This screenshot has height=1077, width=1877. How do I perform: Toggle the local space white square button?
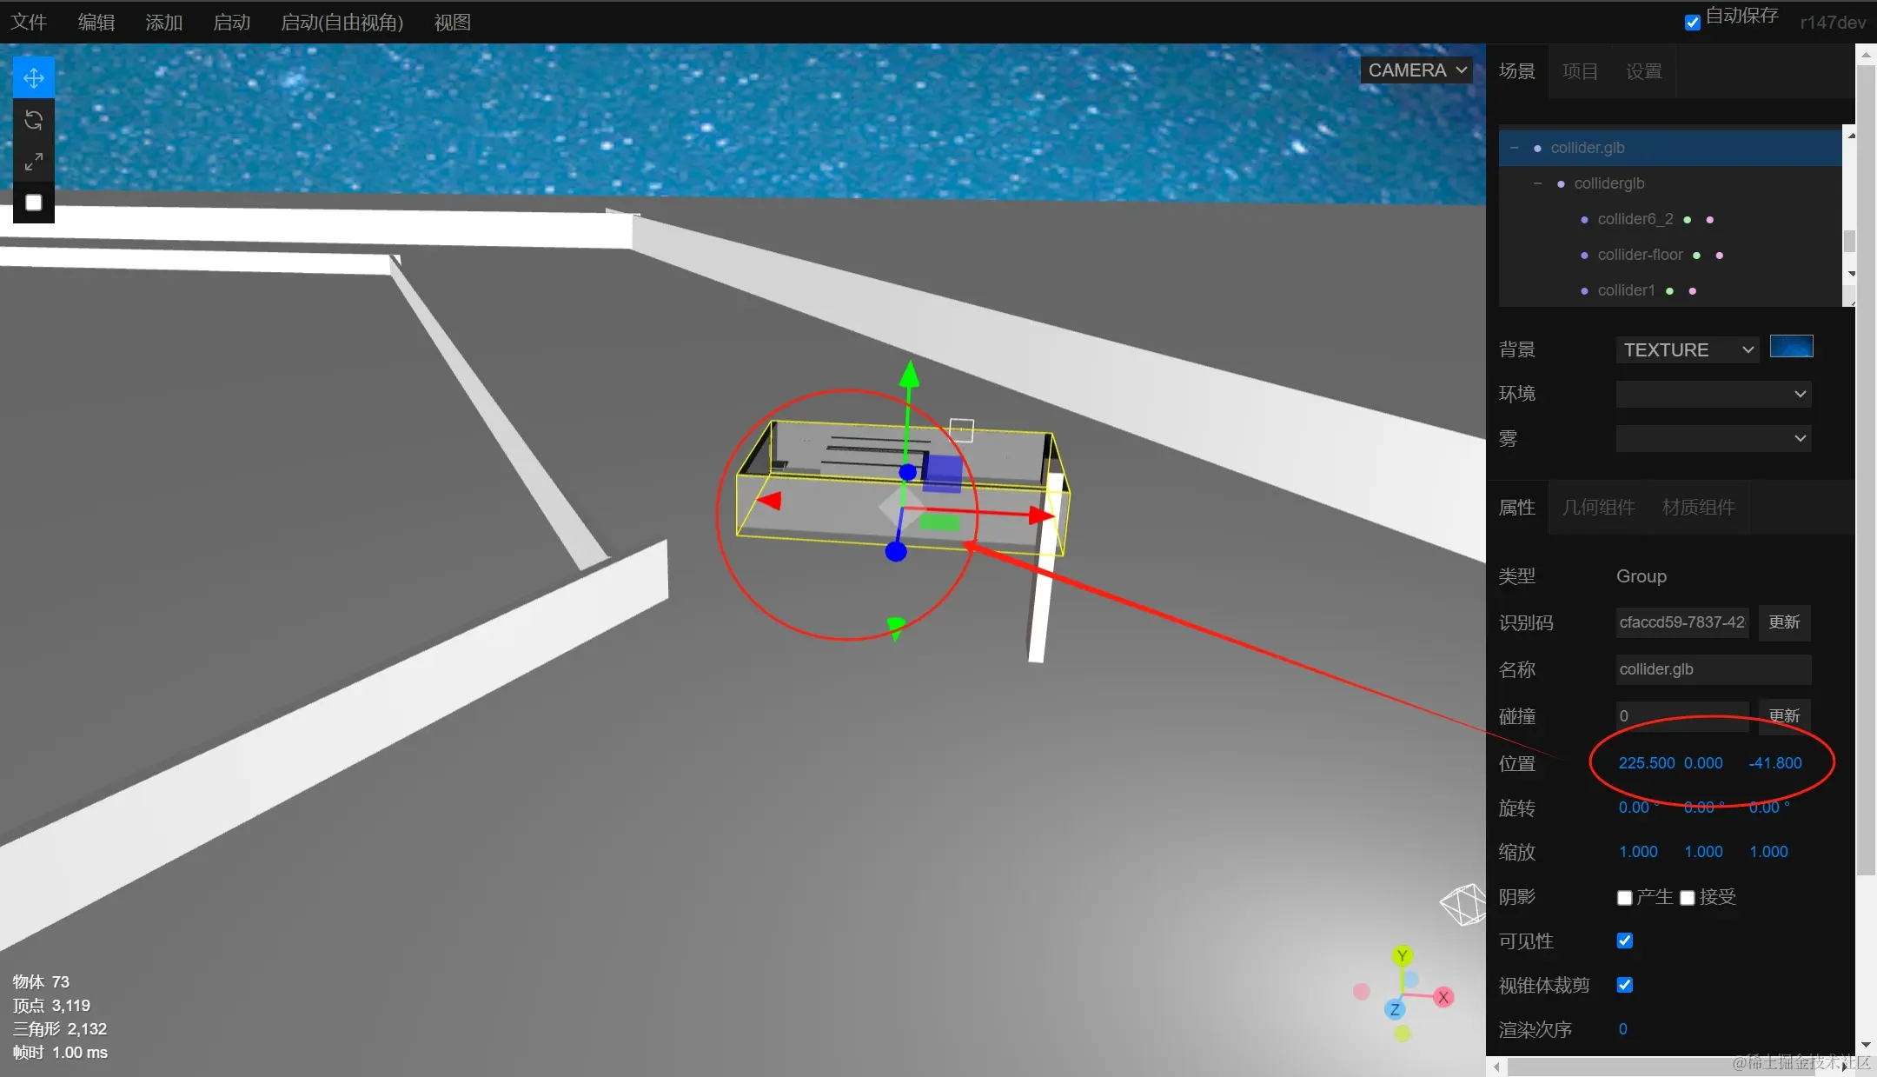pyautogui.click(x=34, y=203)
